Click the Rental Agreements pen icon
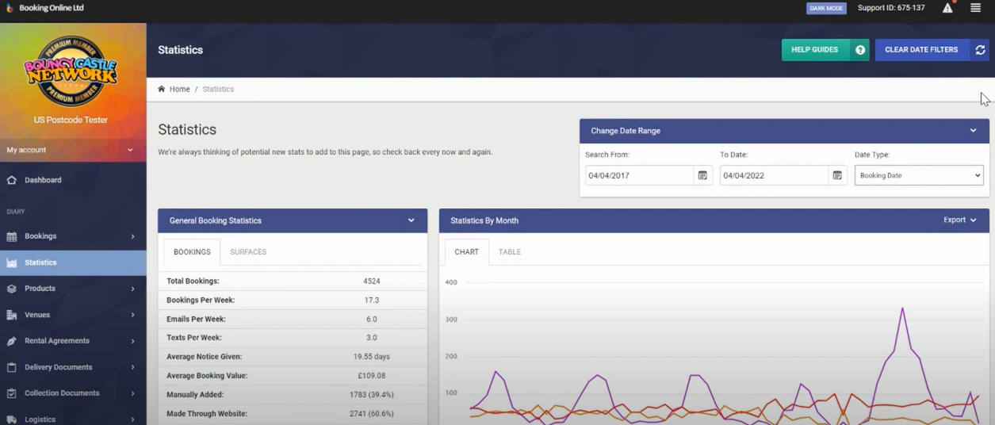This screenshot has width=995, height=425. click(x=11, y=341)
